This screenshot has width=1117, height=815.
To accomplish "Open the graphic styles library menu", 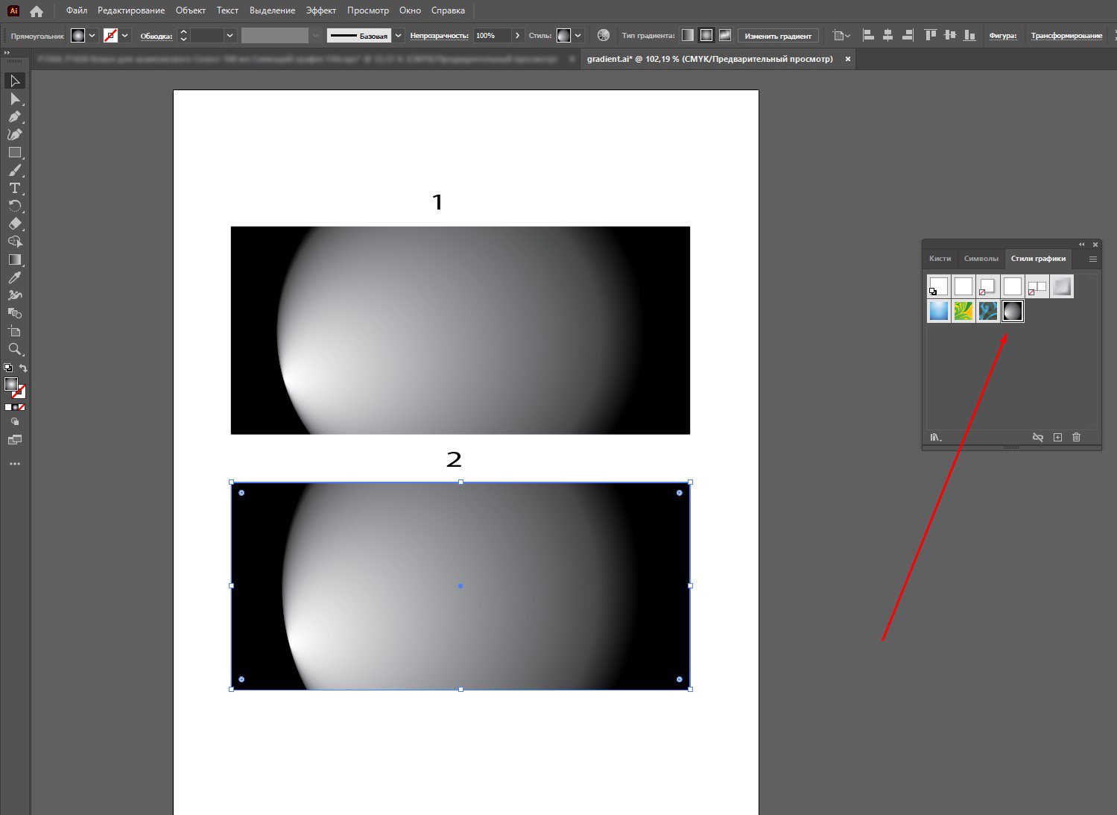I will 936,437.
